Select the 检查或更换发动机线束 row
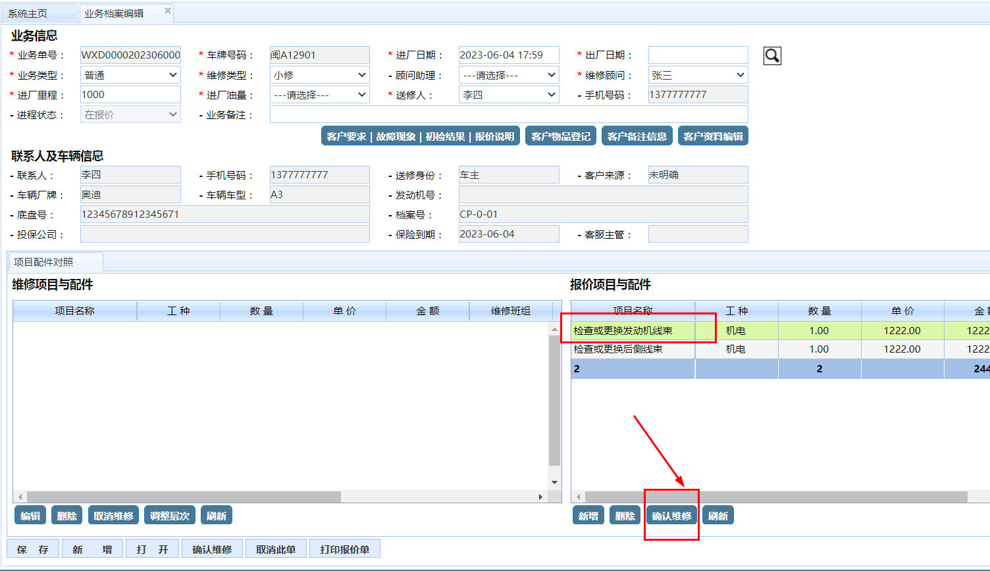Viewport: 990px width, 571px height. coord(780,331)
